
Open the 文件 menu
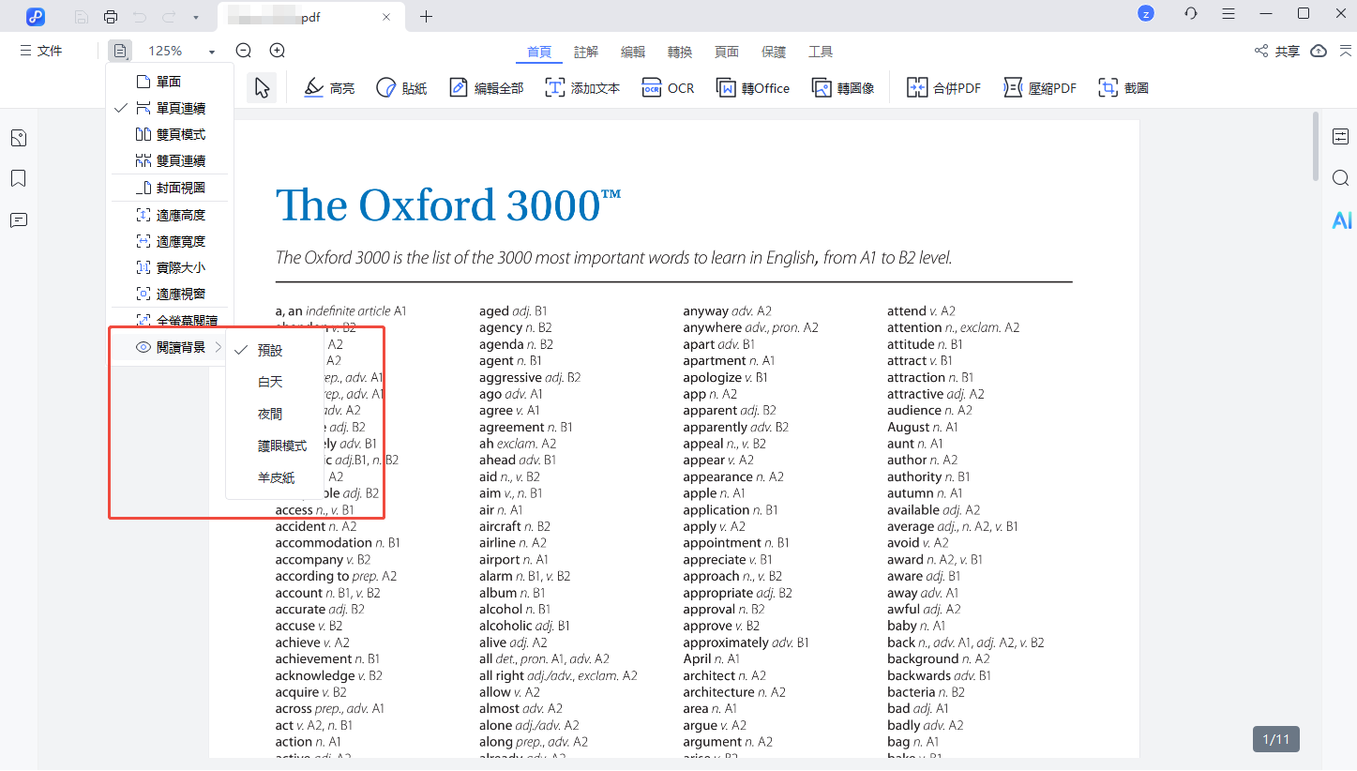[x=41, y=51]
